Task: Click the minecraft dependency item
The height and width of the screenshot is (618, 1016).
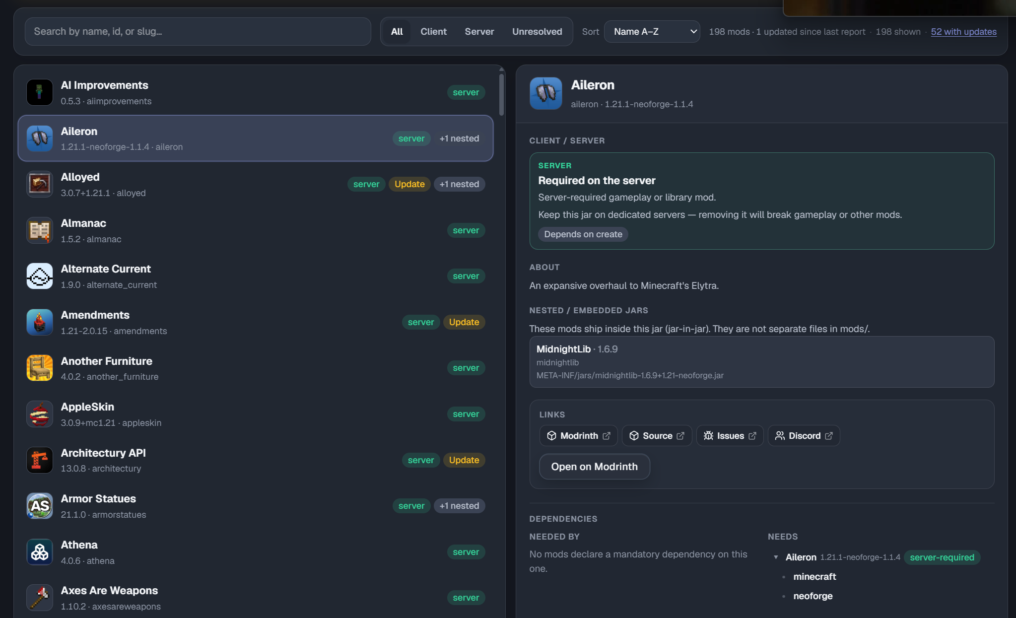Action: (x=814, y=577)
